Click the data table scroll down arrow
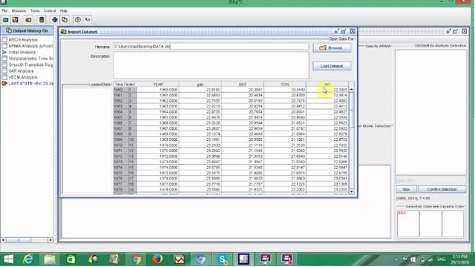This screenshot has height=267, width=475. (x=351, y=191)
